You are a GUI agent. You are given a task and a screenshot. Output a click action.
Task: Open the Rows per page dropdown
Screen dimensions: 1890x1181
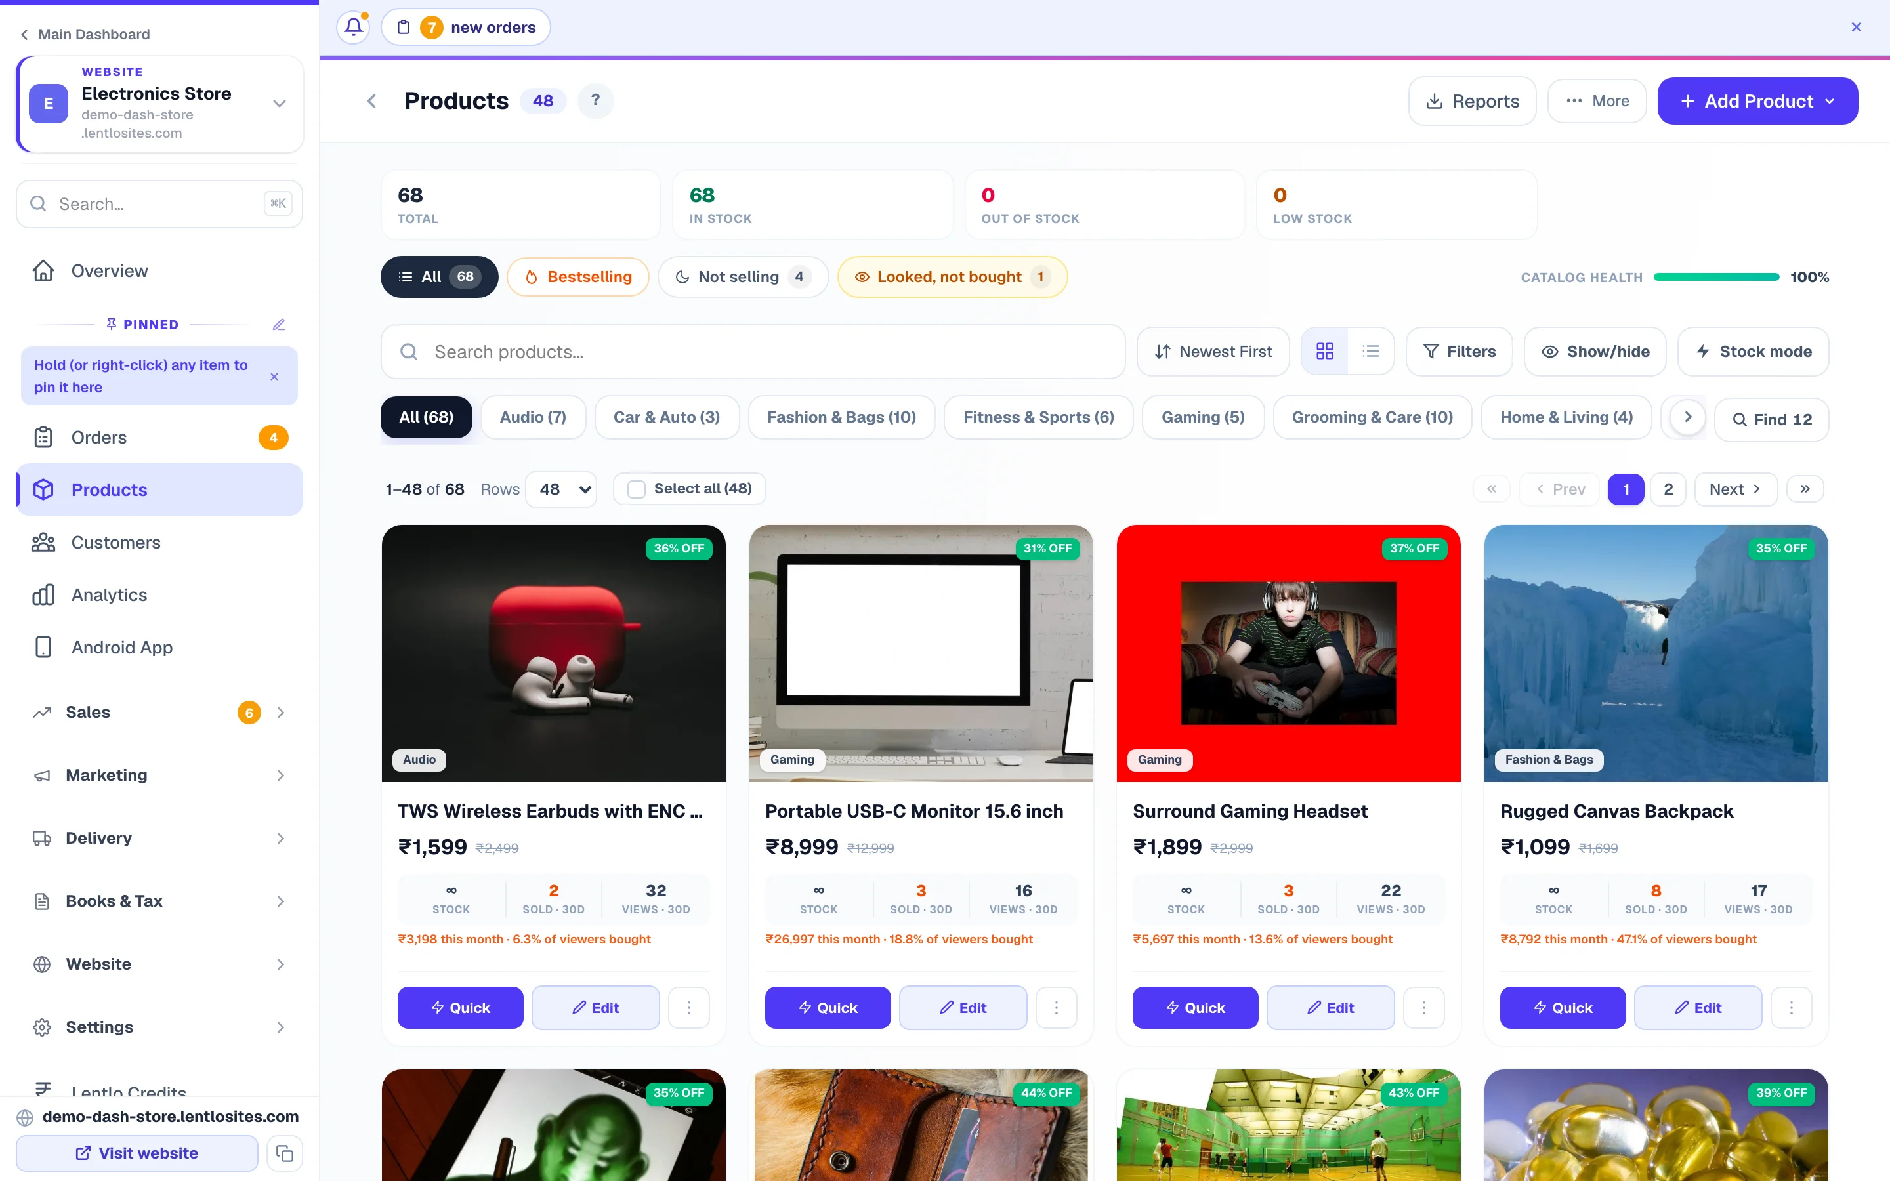560,489
